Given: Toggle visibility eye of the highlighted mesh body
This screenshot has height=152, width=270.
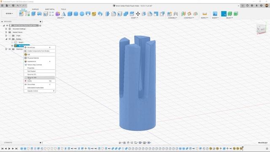Looking at the screenshot, I should pos(12,46).
